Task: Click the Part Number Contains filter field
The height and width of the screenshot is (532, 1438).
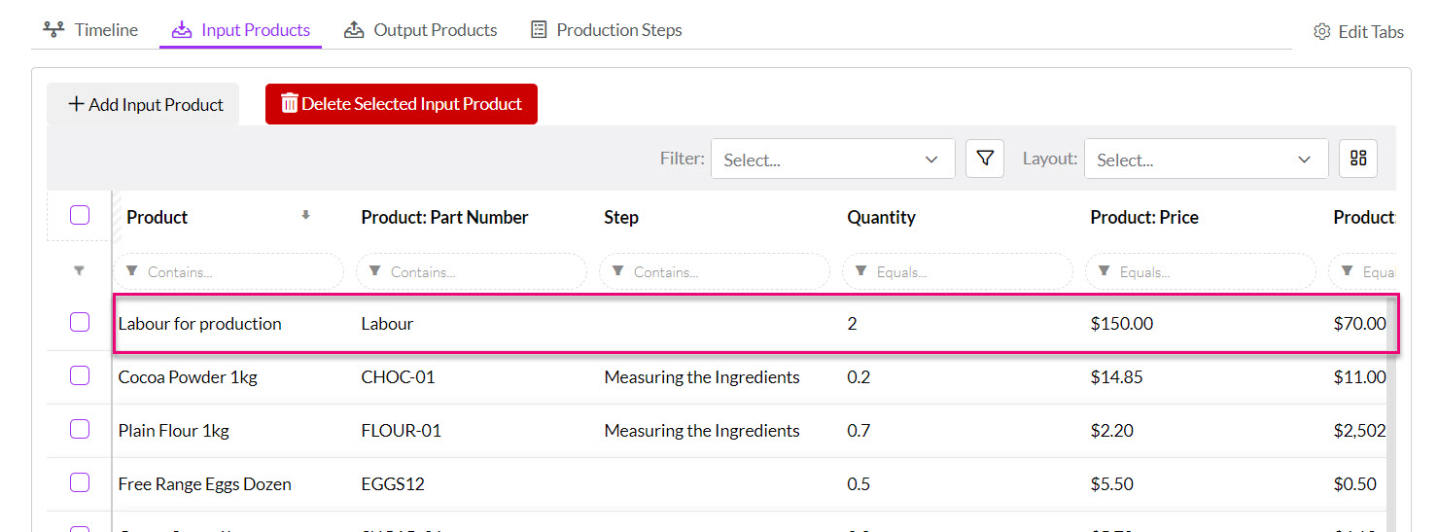Action: click(472, 271)
